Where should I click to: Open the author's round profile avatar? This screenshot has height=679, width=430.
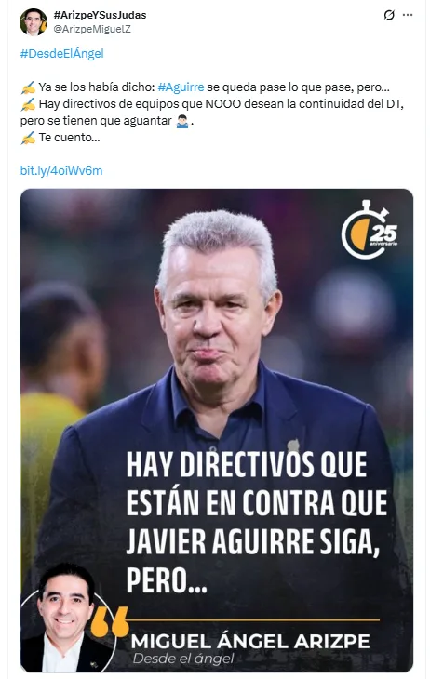34,21
